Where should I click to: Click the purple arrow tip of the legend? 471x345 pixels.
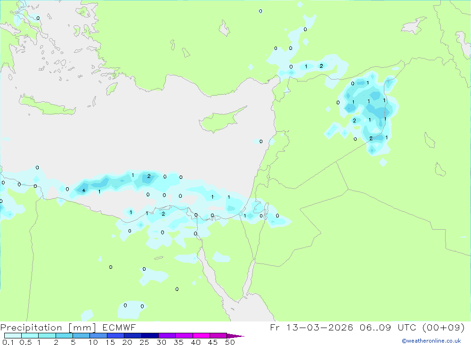(235, 336)
